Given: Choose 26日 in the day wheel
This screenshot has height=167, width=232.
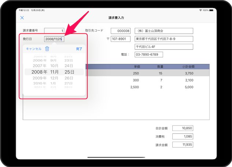Looking at the screenshot, I should (69, 78).
